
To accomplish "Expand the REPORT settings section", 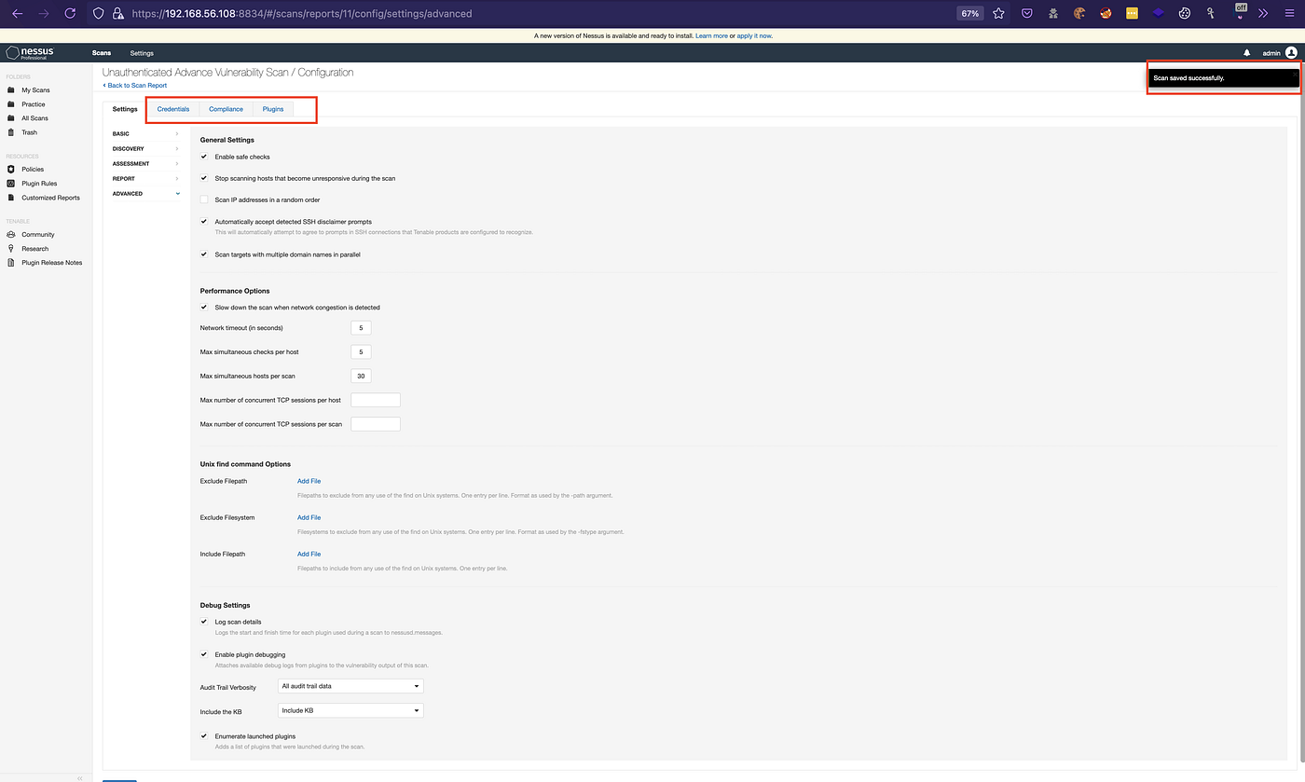I will [x=145, y=179].
